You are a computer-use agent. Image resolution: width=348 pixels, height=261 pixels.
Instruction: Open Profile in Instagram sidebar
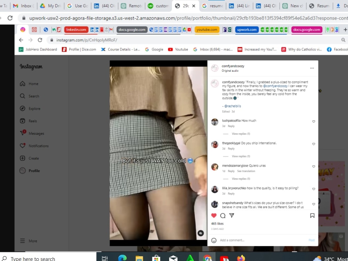click(30, 171)
